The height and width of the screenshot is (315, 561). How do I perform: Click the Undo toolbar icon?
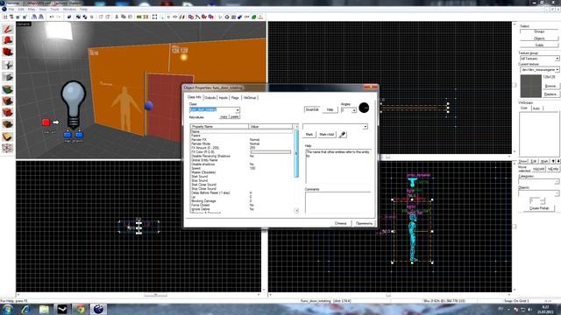tap(52, 17)
